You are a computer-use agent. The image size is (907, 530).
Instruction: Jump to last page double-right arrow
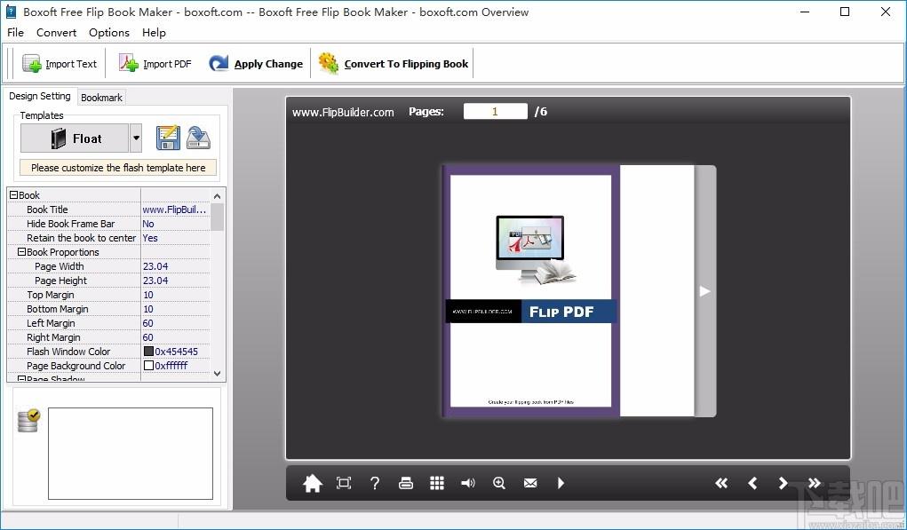coord(815,483)
